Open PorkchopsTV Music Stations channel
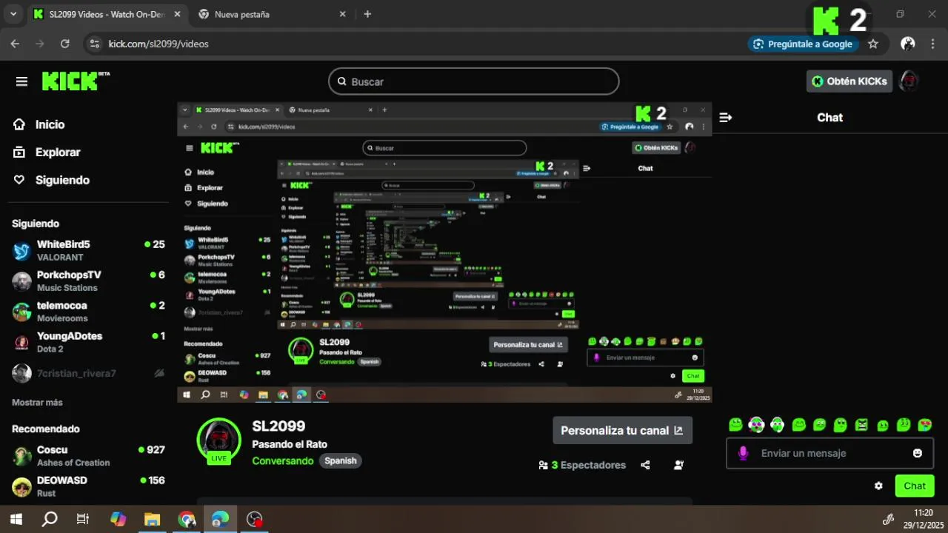 point(88,281)
